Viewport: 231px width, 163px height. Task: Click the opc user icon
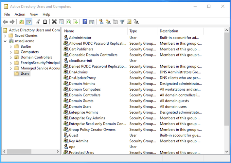point(66,146)
